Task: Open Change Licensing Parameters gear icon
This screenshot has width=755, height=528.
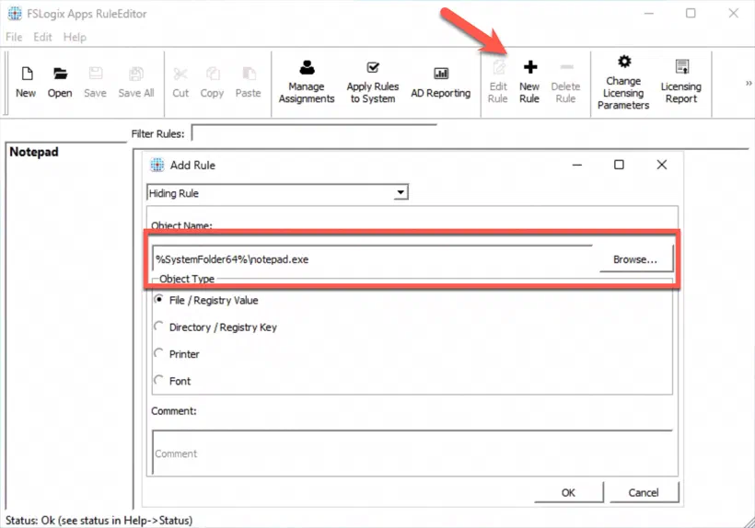Action: click(x=624, y=62)
